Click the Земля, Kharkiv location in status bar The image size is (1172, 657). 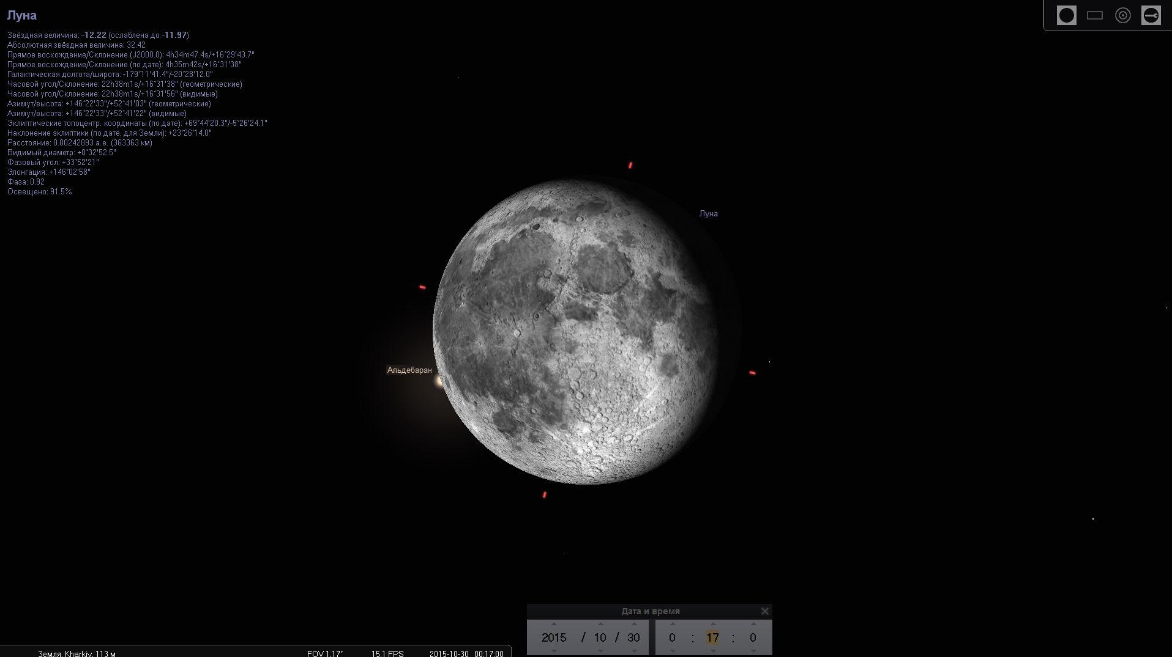pos(77,653)
